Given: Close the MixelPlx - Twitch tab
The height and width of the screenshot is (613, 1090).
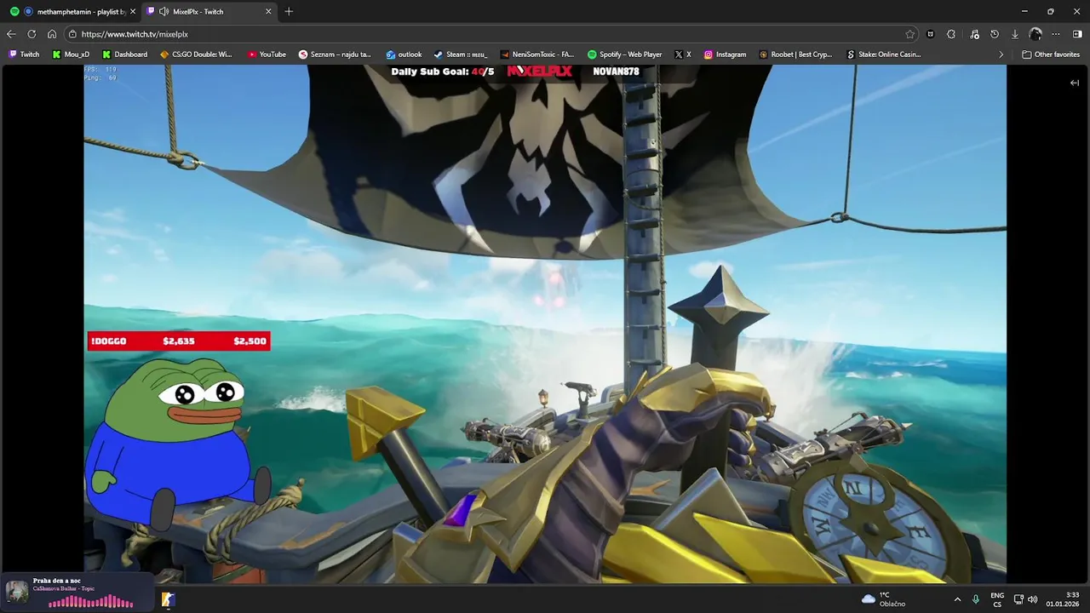Looking at the screenshot, I should point(269,12).
